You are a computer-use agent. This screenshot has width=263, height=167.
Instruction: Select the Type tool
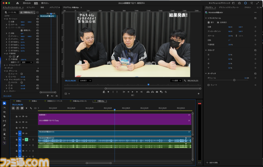click(x=5, y=139)
